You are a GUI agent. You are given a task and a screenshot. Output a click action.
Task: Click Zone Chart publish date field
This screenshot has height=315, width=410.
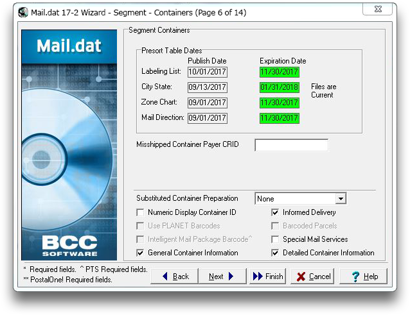point(207,103)
